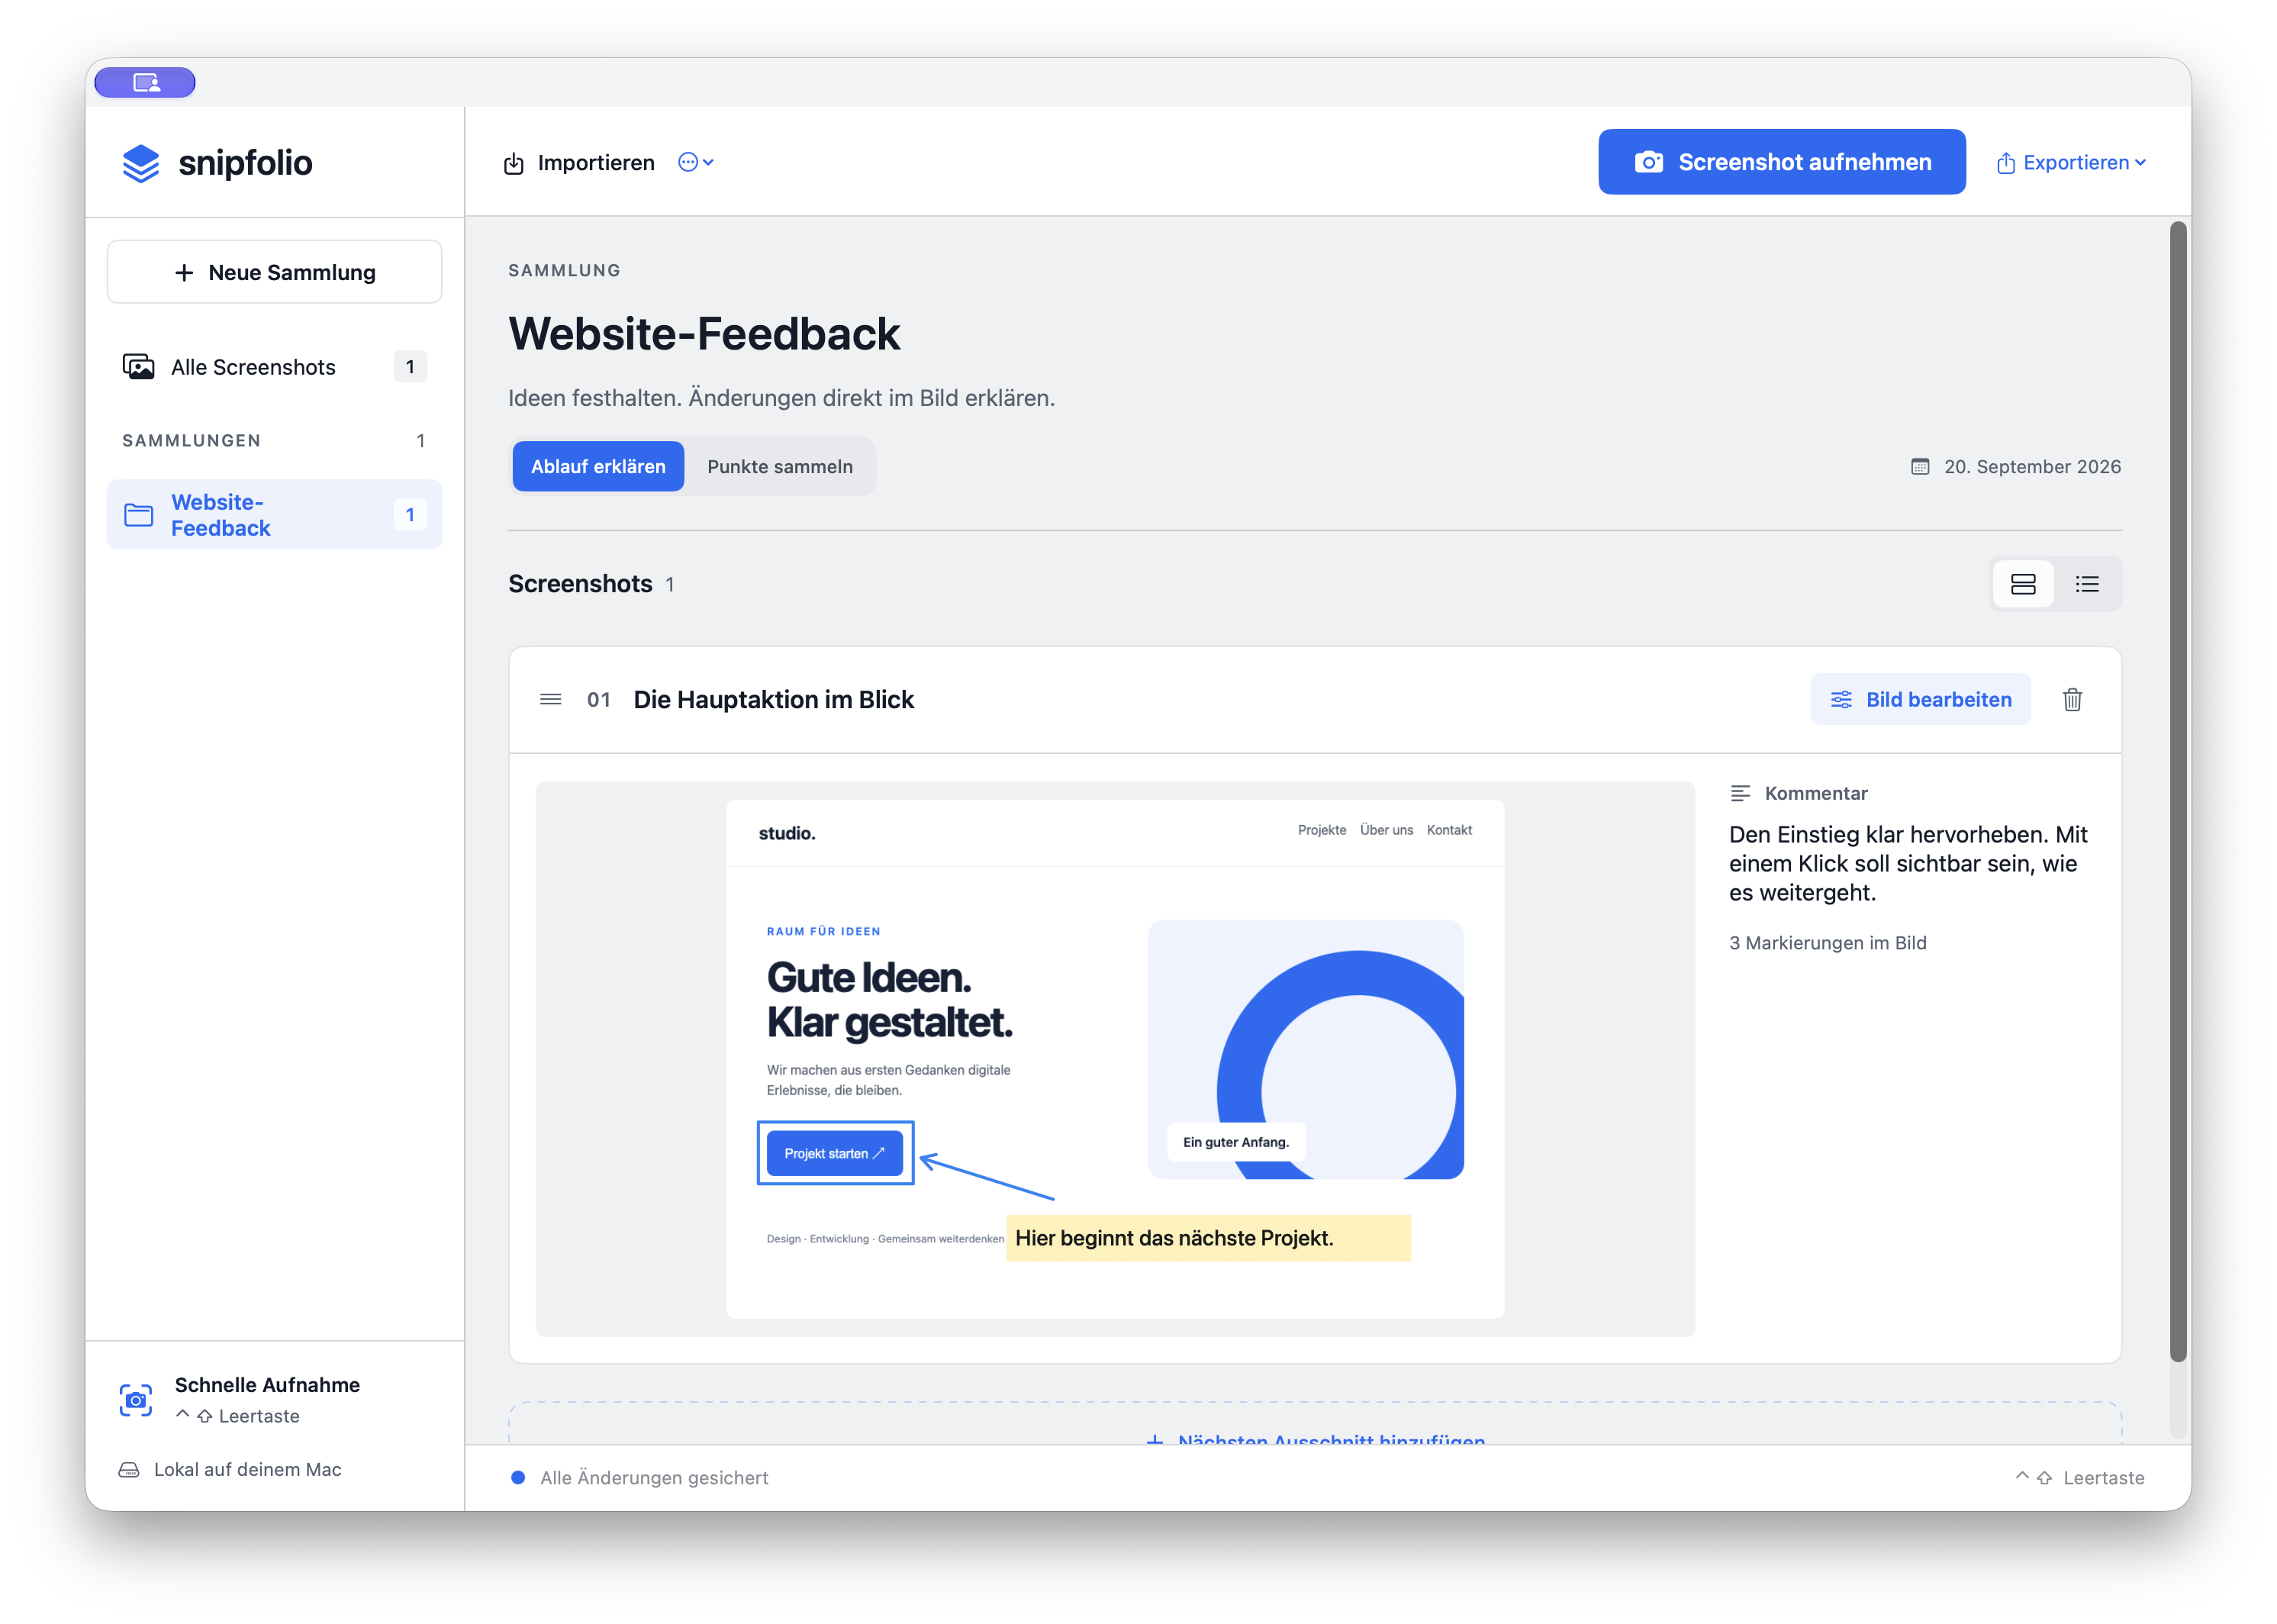Open the annotated screenshot thumbnail
The image size is (2277, 1624).
pyautogui.click(x=1115, y=1059)
